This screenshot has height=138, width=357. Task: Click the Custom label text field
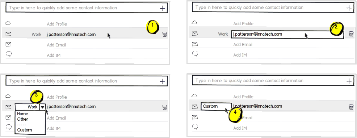tap(216, 106)
